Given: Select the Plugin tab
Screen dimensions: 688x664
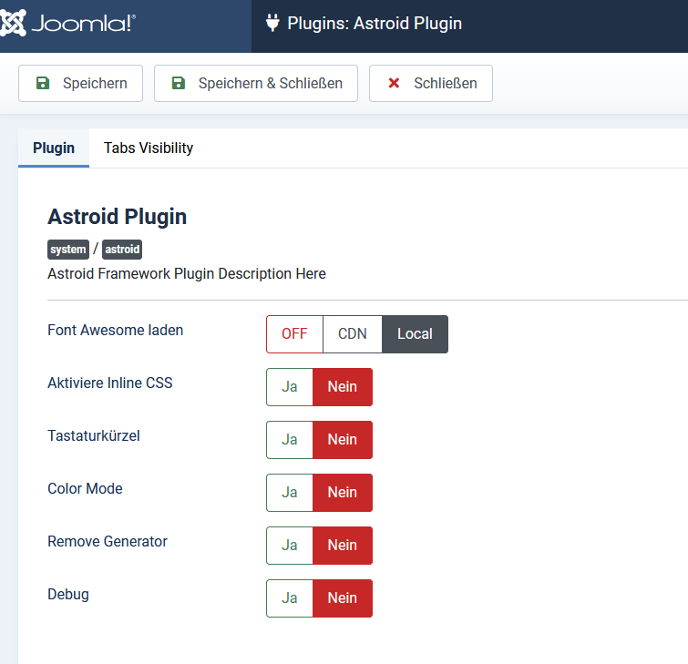Looking at the screenshot, I should point(54,148).
